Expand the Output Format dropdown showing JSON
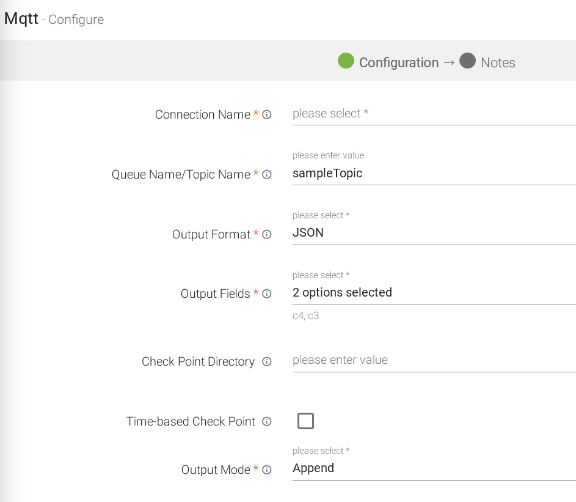The image size is (576, 502). [x=434, y=233]
